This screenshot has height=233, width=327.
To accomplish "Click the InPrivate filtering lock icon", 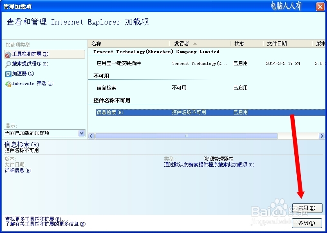I will click(x=8, y=84).
